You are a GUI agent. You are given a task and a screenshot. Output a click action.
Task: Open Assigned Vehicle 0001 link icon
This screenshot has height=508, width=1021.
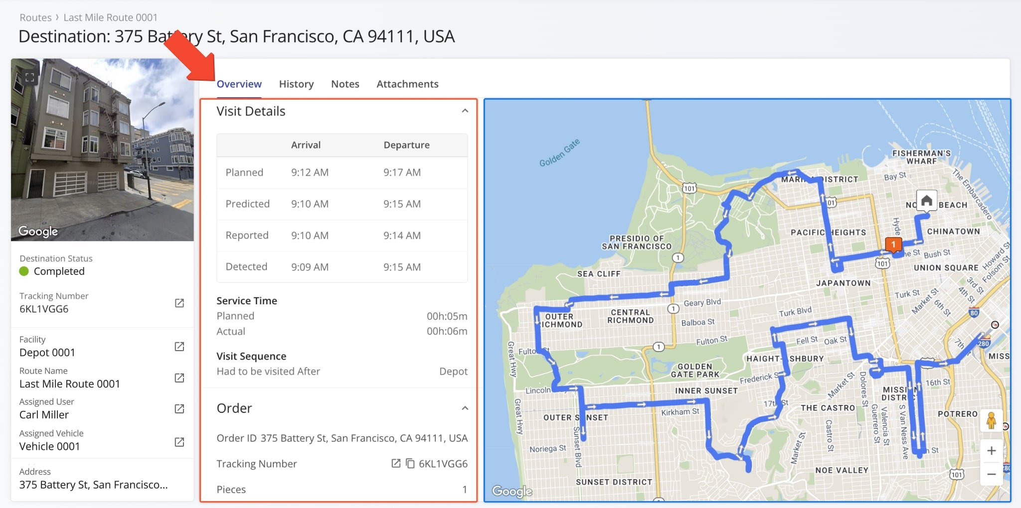[179, 442]
